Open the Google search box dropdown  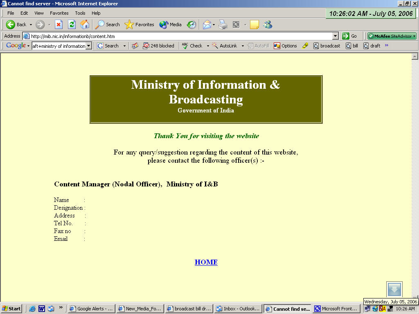point(89,46)
